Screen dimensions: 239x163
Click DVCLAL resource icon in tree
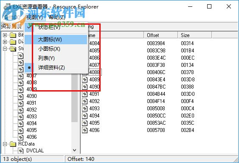click(x=20, y=151)
